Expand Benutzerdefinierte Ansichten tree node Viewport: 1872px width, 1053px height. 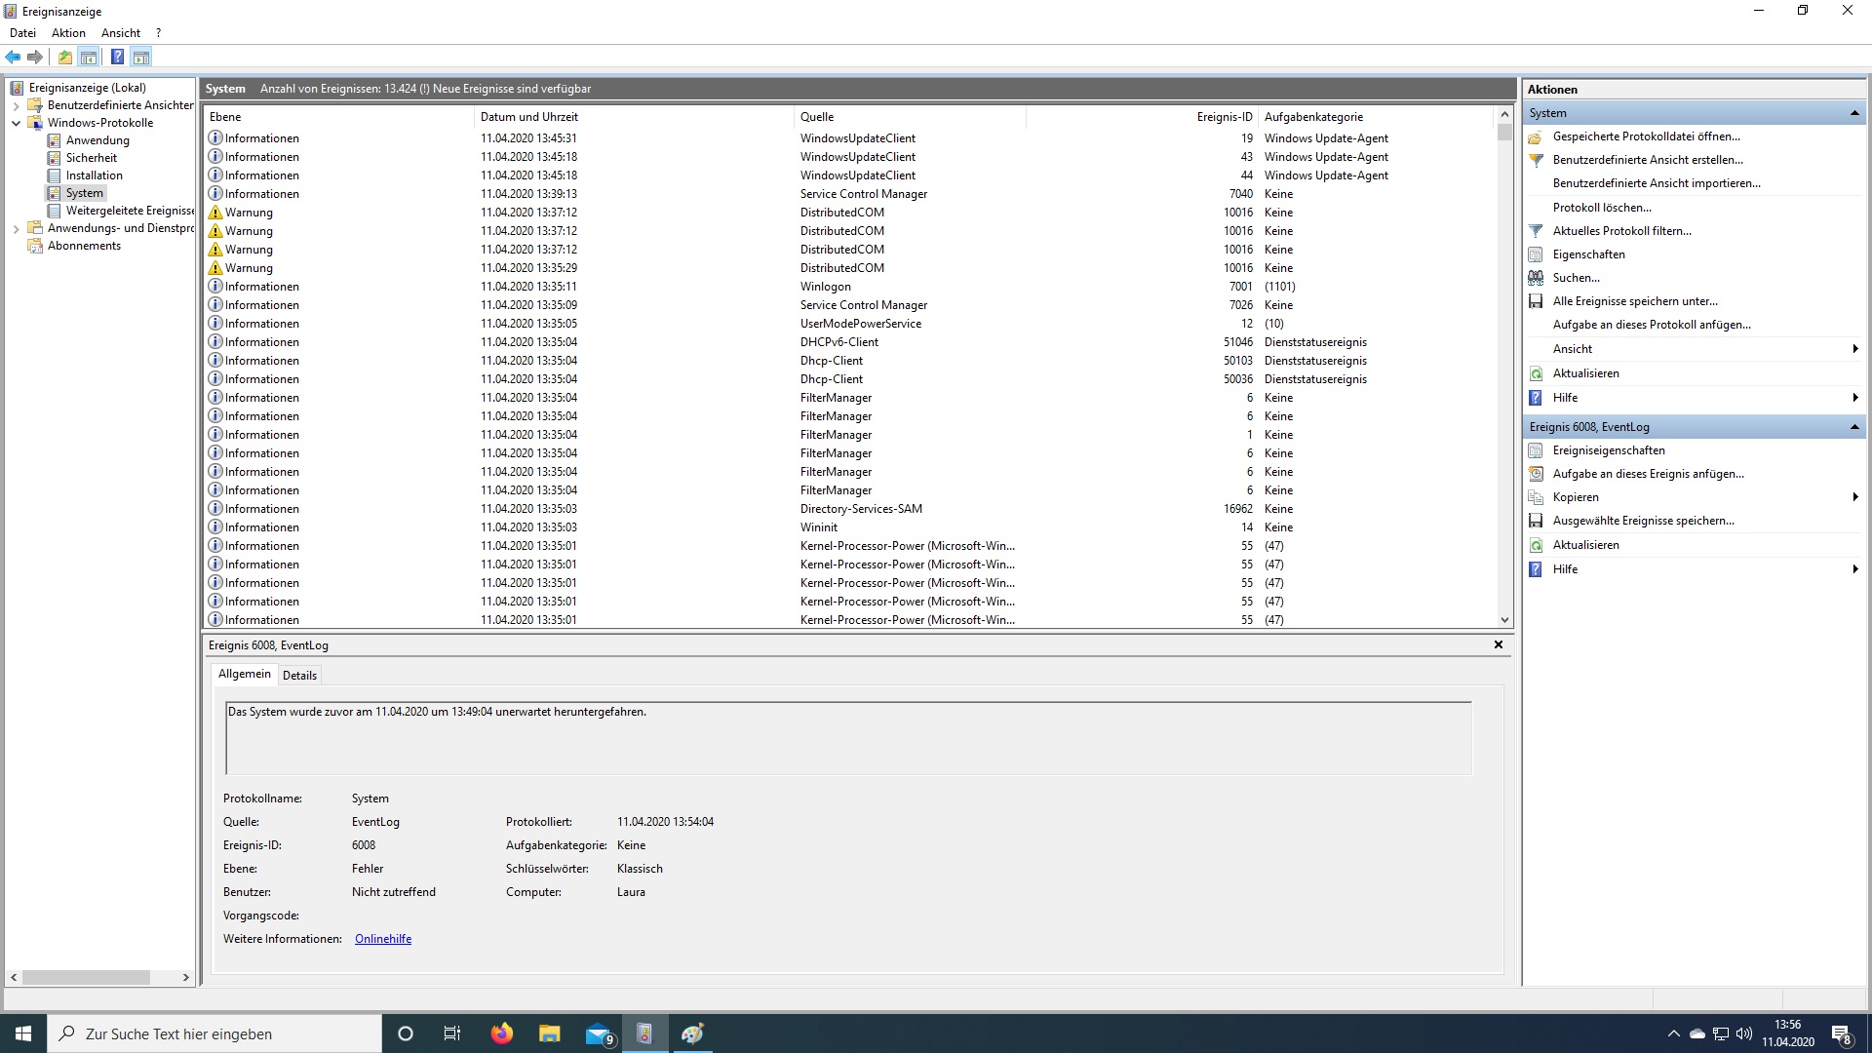click(16, 105)
